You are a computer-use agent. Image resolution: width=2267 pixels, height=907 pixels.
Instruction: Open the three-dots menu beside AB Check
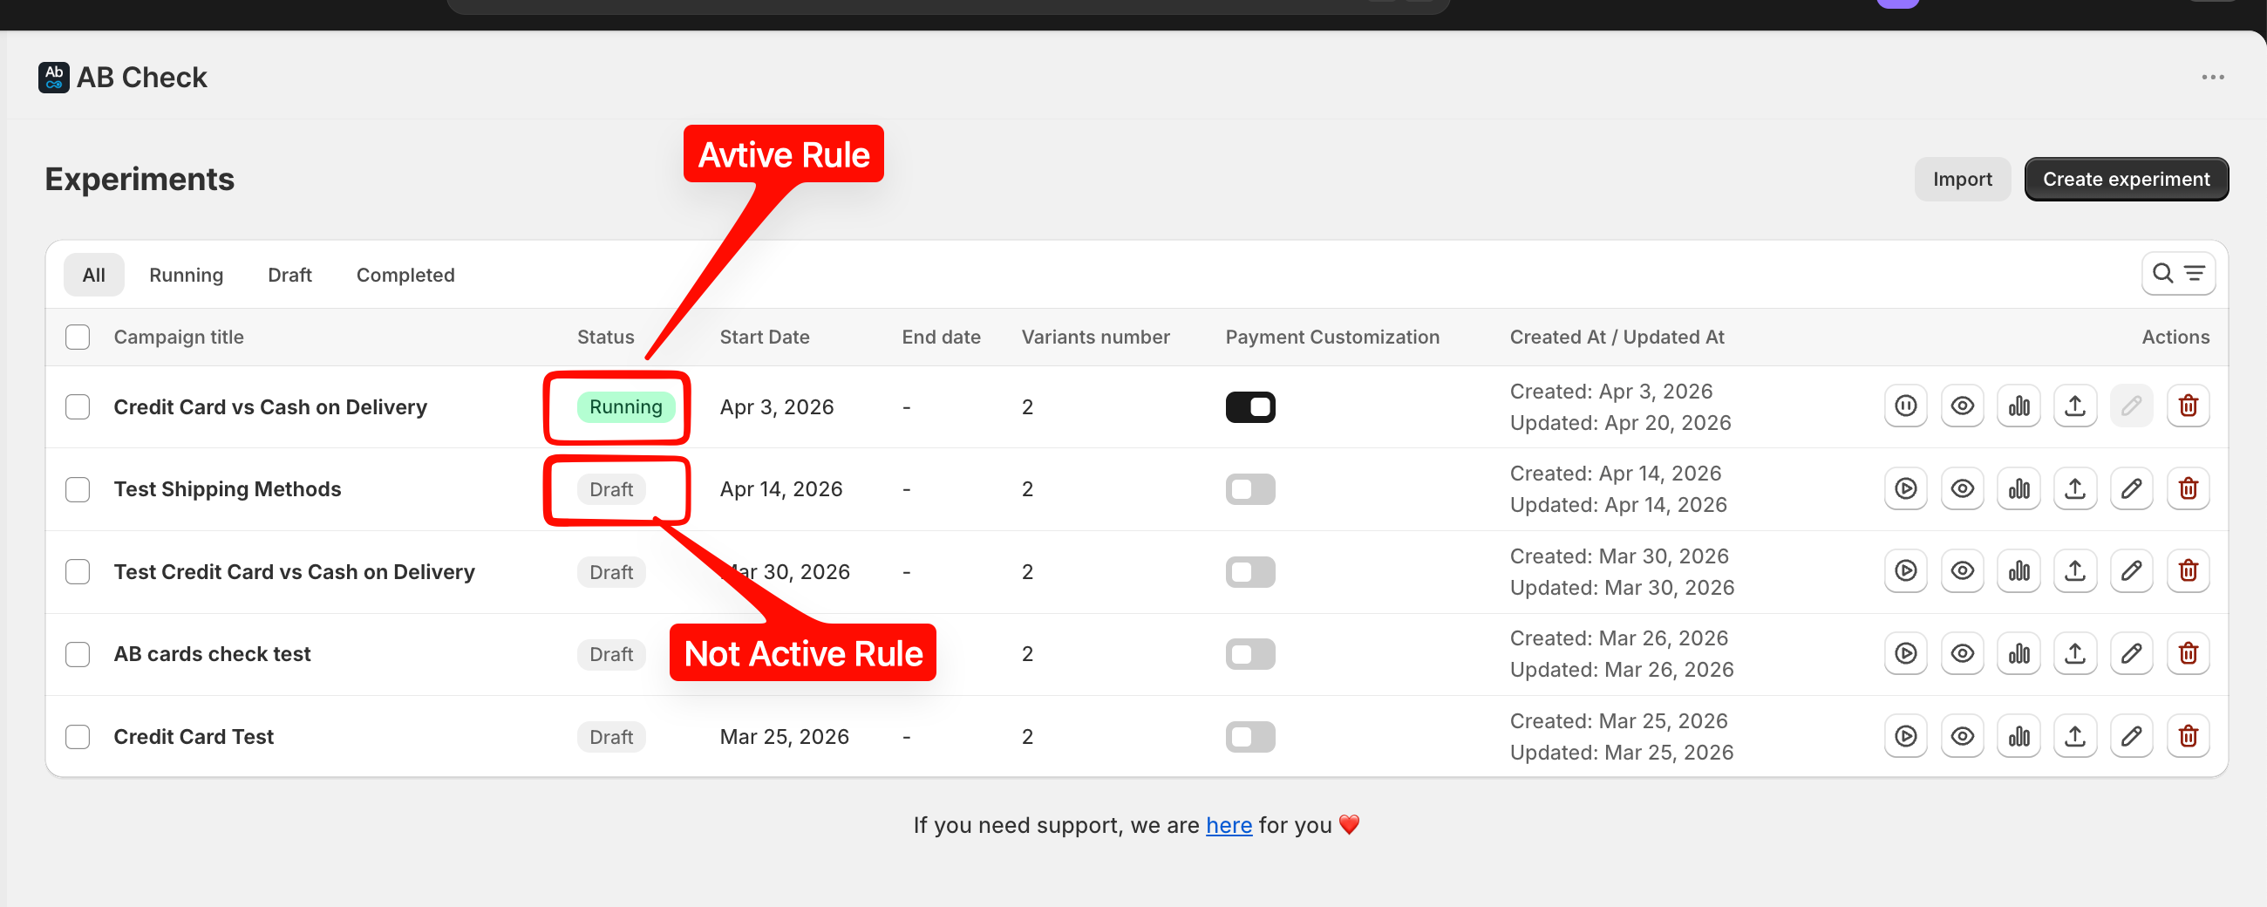2212,78
